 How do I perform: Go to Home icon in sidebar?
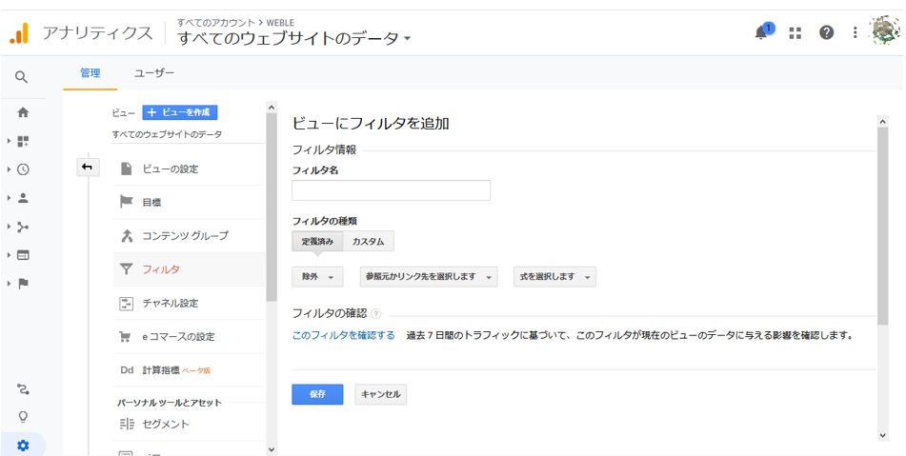[23, 112]
